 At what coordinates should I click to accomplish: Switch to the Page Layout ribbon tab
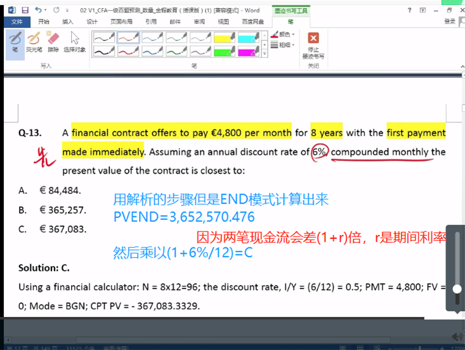(x=121, y=22)
